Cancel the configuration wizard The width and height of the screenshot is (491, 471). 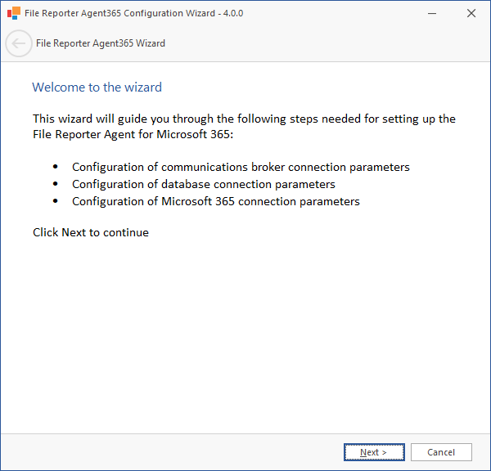pyautogui.click(x=441, y=452)
